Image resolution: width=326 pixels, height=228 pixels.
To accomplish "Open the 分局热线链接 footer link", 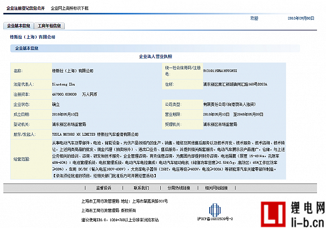I will 179,188.
